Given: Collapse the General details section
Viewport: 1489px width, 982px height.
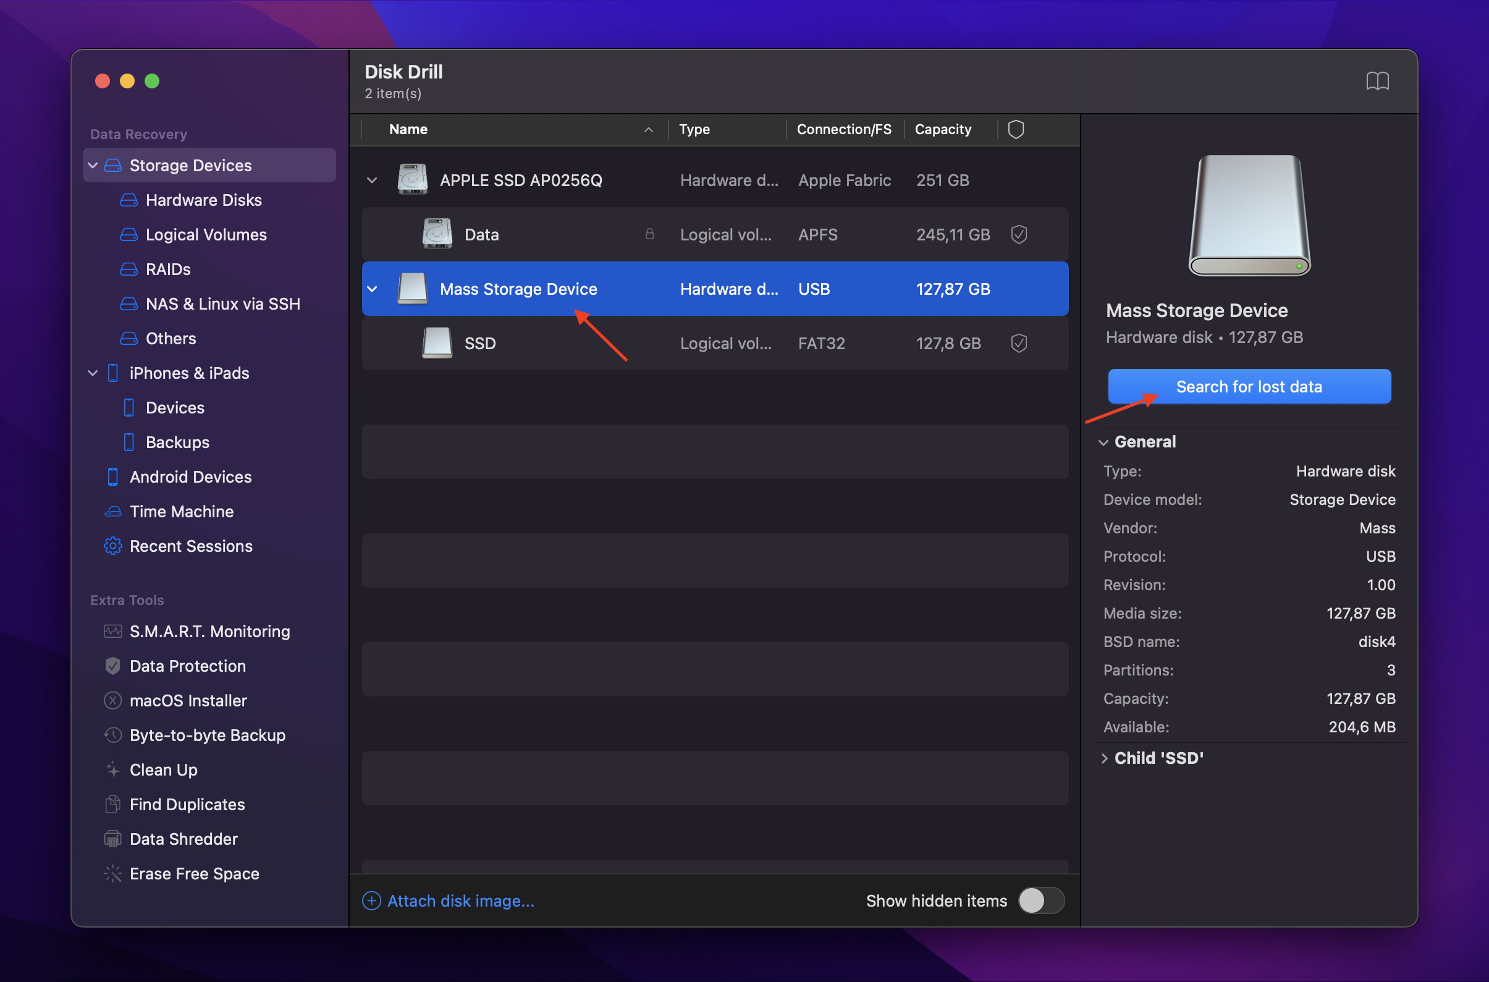Looking at the screenshot, I should [x=1103, y=442].
